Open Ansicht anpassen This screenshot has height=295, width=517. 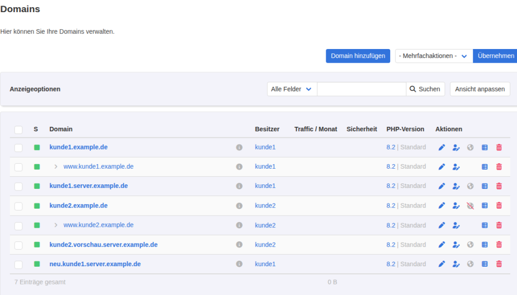tap(480, 89)
